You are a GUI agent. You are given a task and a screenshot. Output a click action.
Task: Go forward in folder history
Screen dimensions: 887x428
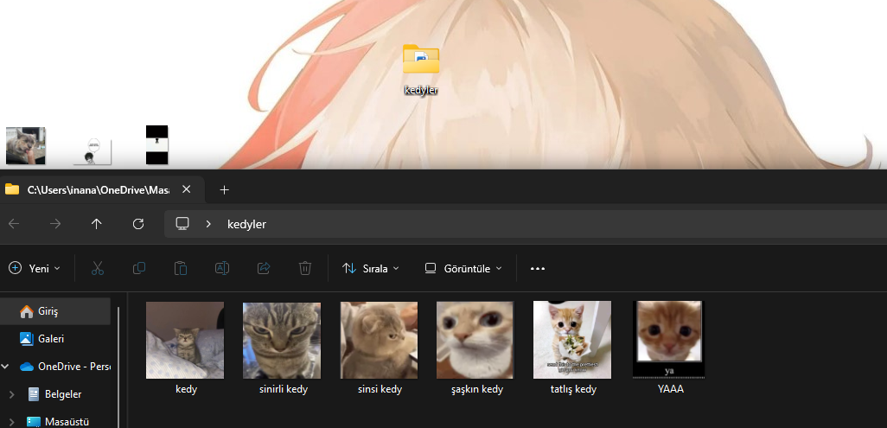click(x=54, y=224)
